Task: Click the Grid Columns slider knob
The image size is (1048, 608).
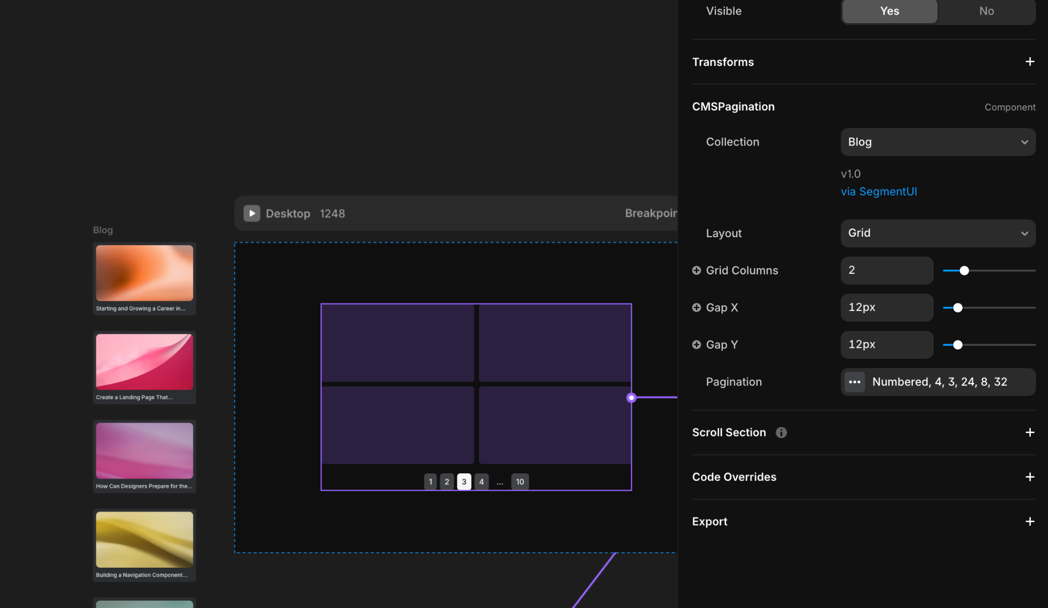Action: (964, 271)
